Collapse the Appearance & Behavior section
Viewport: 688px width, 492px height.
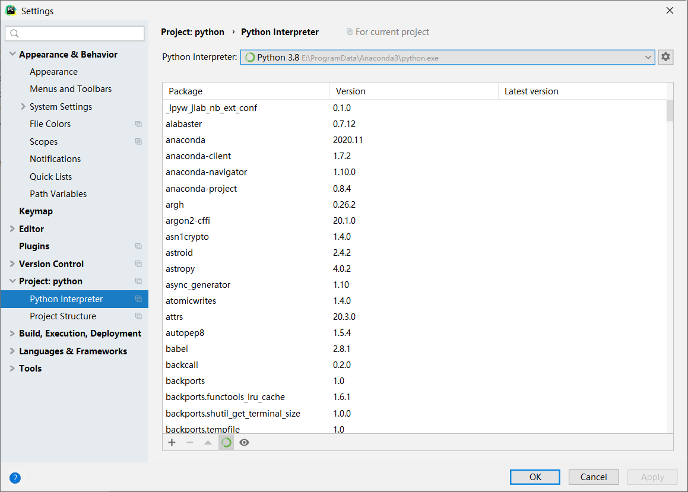click(x=12, y=54)
